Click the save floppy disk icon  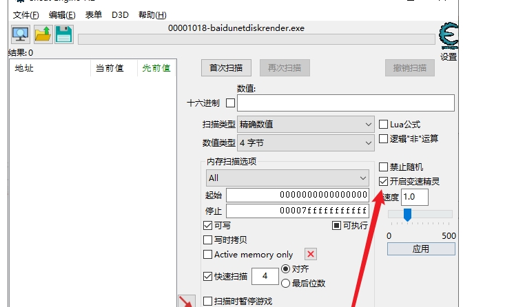point(64,34)
